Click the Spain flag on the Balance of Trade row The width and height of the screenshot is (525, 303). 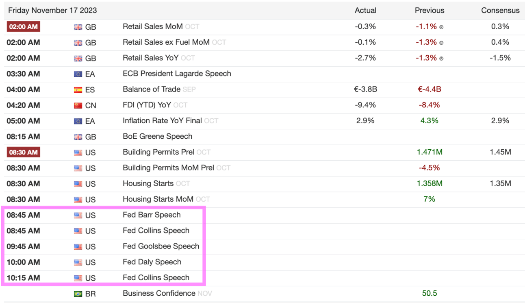[x=78, y=90]
